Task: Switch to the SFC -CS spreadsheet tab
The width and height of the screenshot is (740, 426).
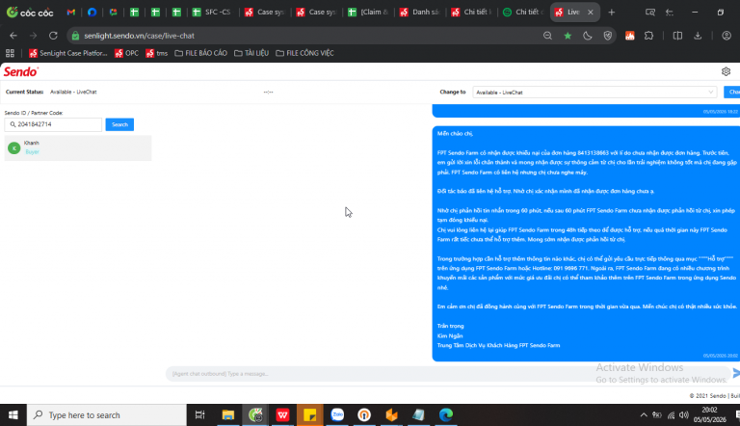Action: coord(211,13)
